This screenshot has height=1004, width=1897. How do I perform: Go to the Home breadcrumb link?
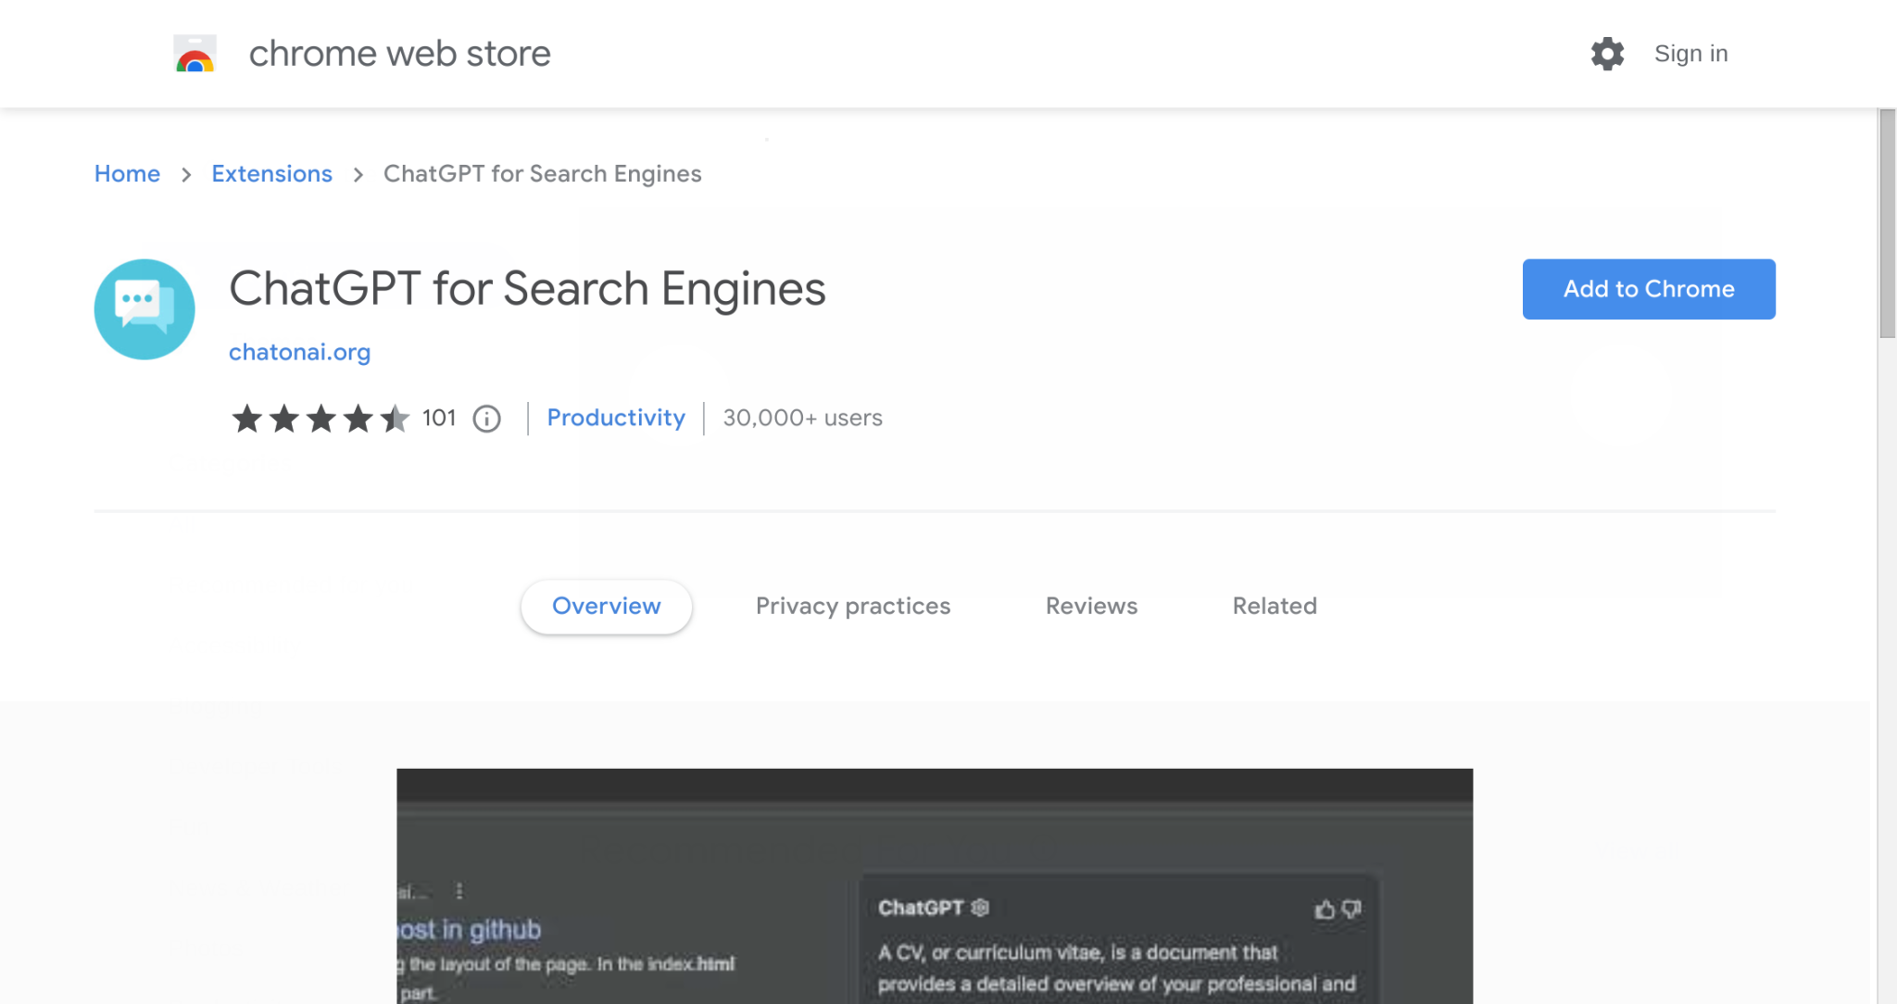coord(127,174)
